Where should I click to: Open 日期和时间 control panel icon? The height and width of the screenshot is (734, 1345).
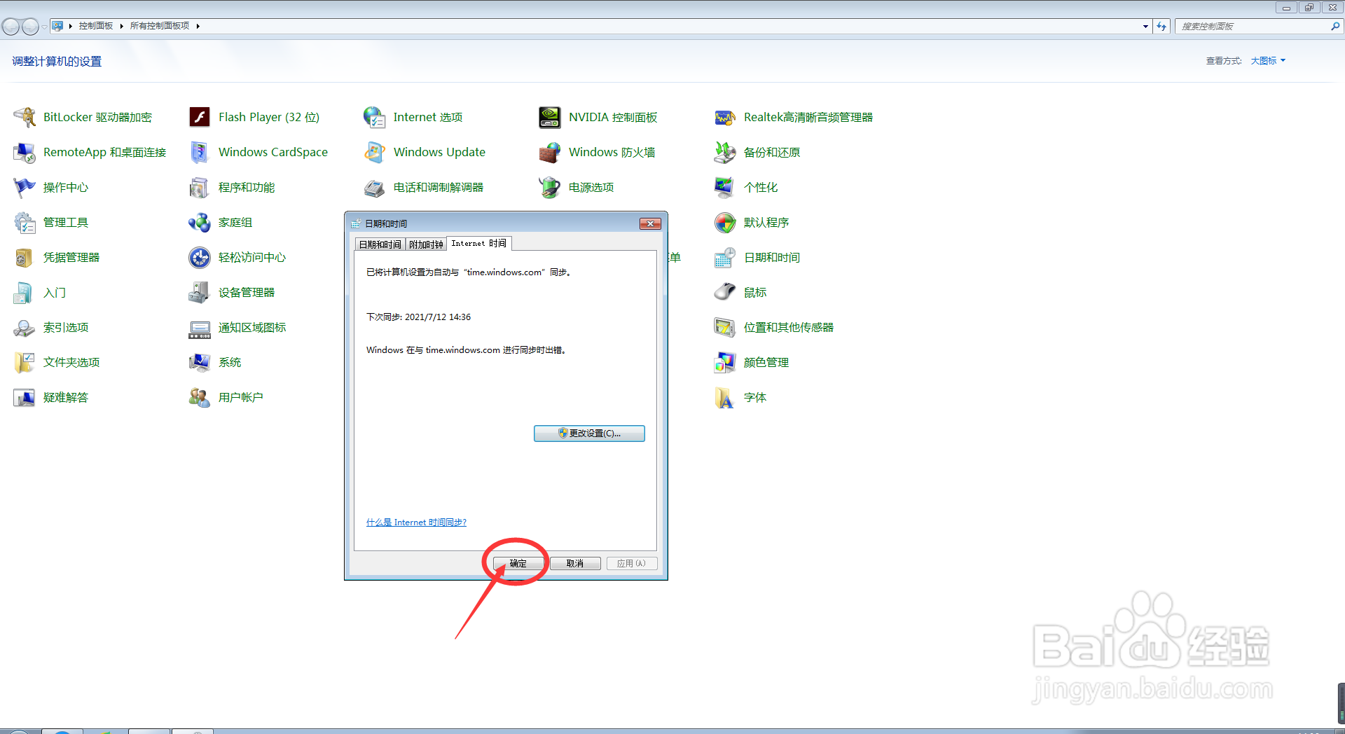point(725,257)
